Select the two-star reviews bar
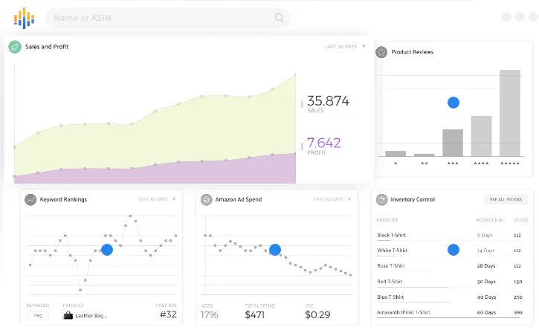The width and height of the screenshot is (539, 336). pyautogui.click(x=425, y=155)
